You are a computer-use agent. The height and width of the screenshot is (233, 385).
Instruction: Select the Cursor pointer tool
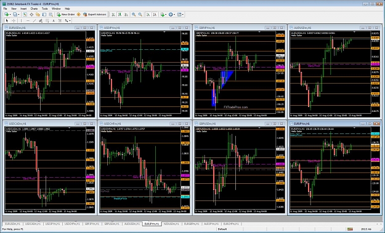pyautogui.click(x=7, y=20)
